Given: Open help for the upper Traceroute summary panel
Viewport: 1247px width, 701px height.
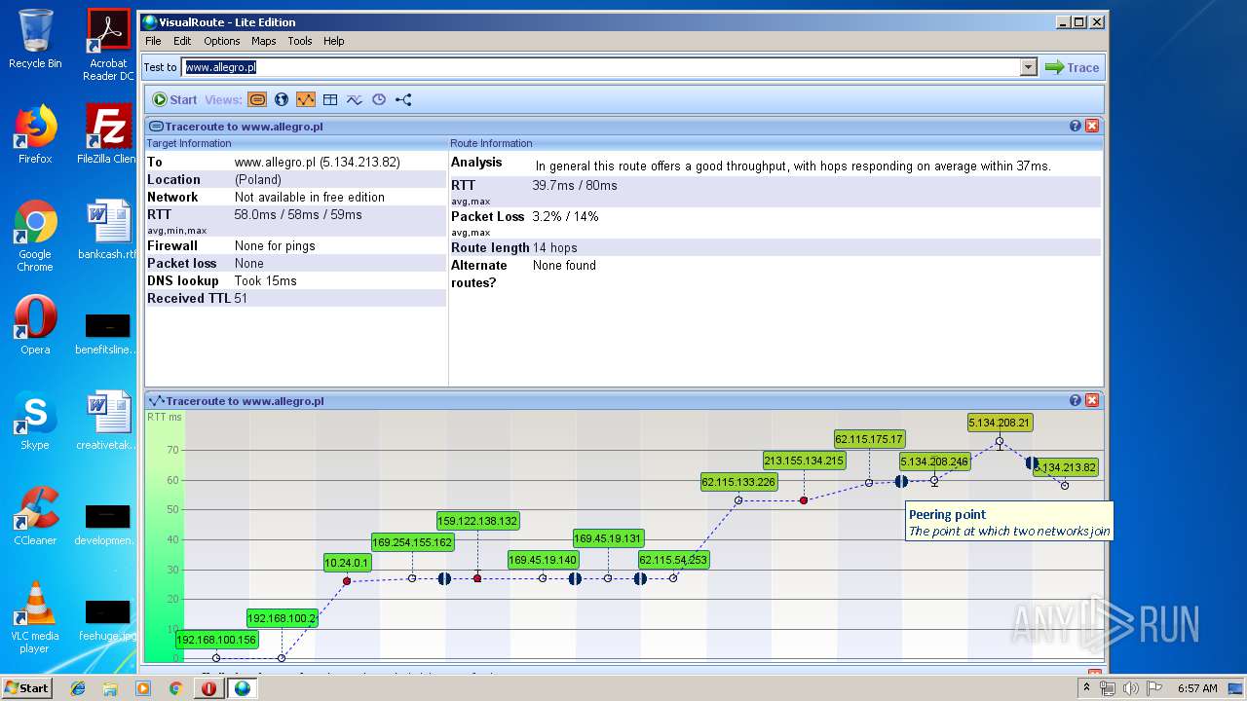Looking at the screenshot, I should [x=1076, y=126].
